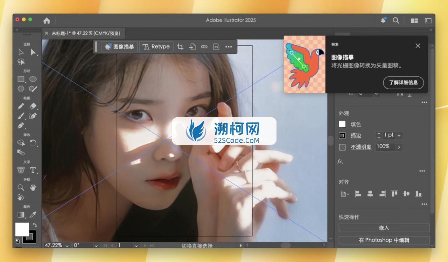
Task: Open the fx effects menu
Action: (340, 162)
